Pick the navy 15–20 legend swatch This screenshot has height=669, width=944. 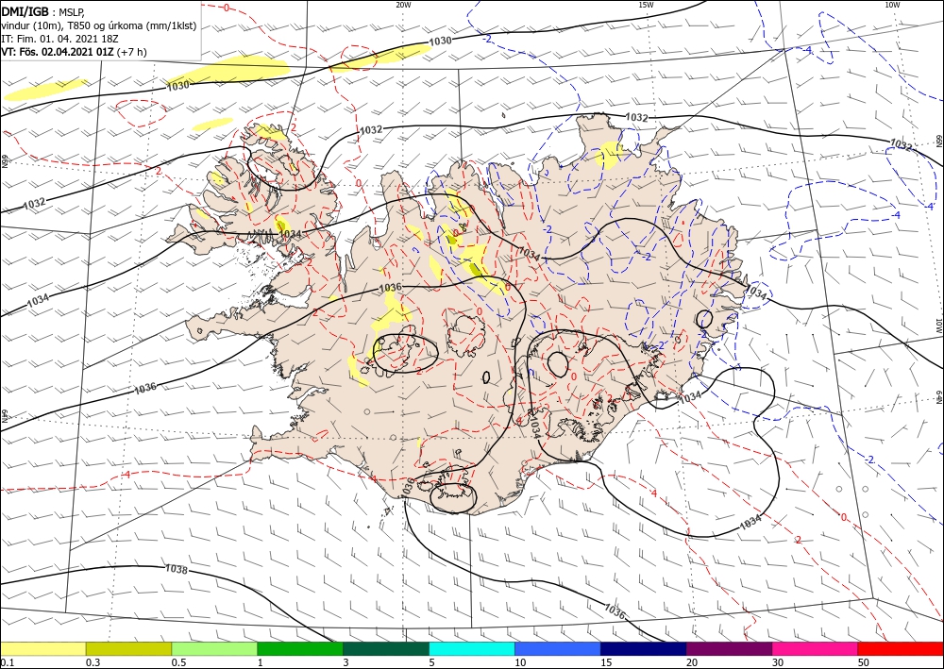(x=644, y=648)
